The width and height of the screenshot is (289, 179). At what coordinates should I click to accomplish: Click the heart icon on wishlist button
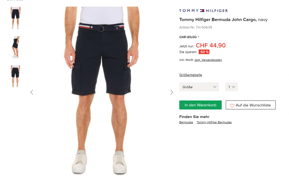coord(232,105)
